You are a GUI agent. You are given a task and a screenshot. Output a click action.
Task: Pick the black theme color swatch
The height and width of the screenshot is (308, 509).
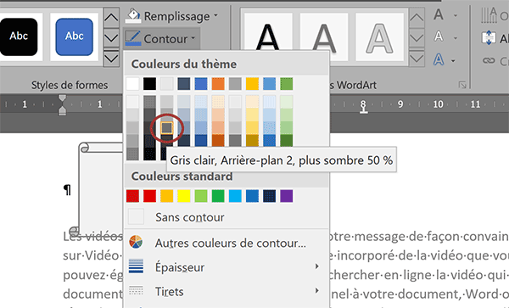coord(149,84)
